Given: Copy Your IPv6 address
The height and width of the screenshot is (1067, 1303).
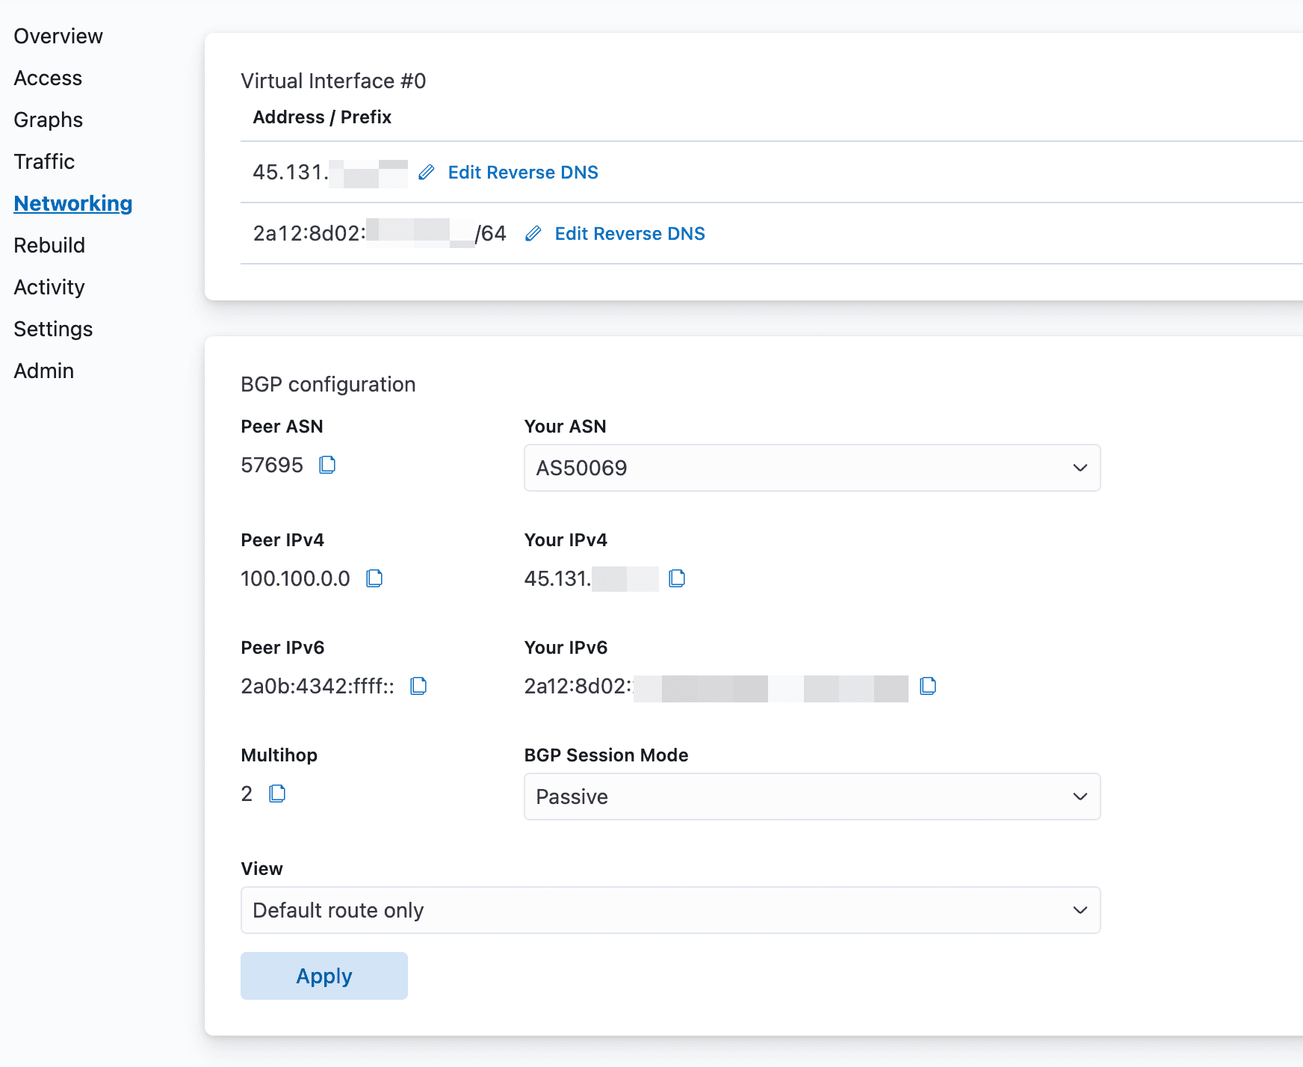Looking at the screenshot, I should tap(927, 686).
